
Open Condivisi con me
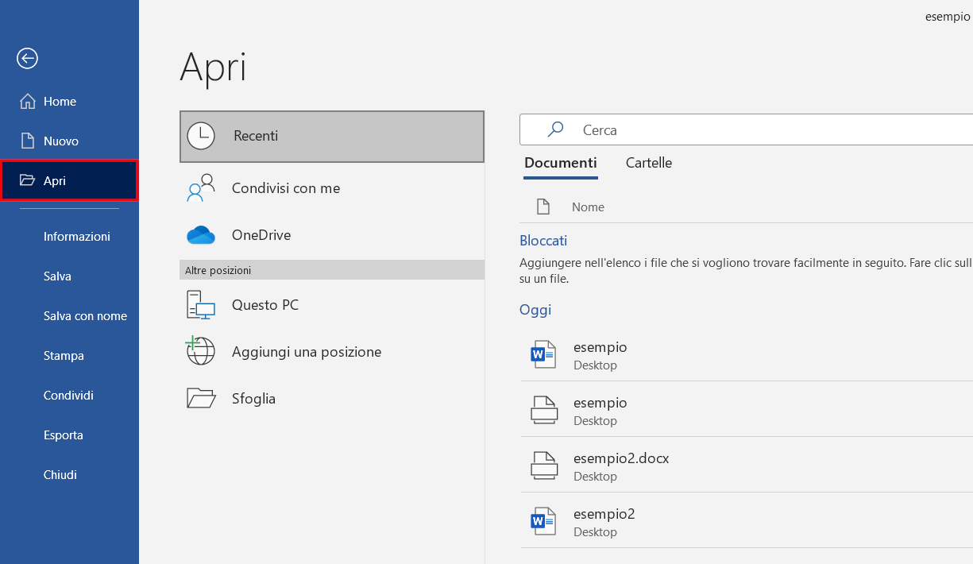pyautogui.click(x=332, y=188)
